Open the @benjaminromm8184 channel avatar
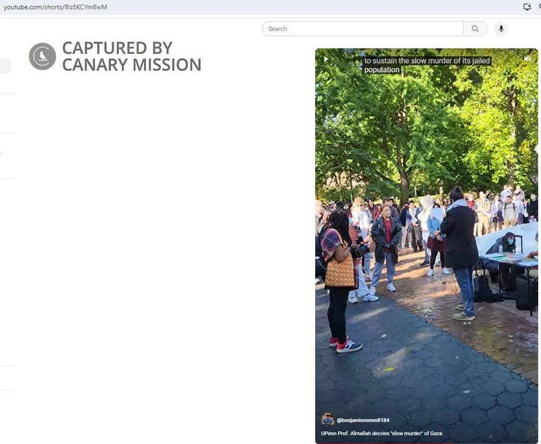The width and height of the screenshot is (541, 444). 328,420
